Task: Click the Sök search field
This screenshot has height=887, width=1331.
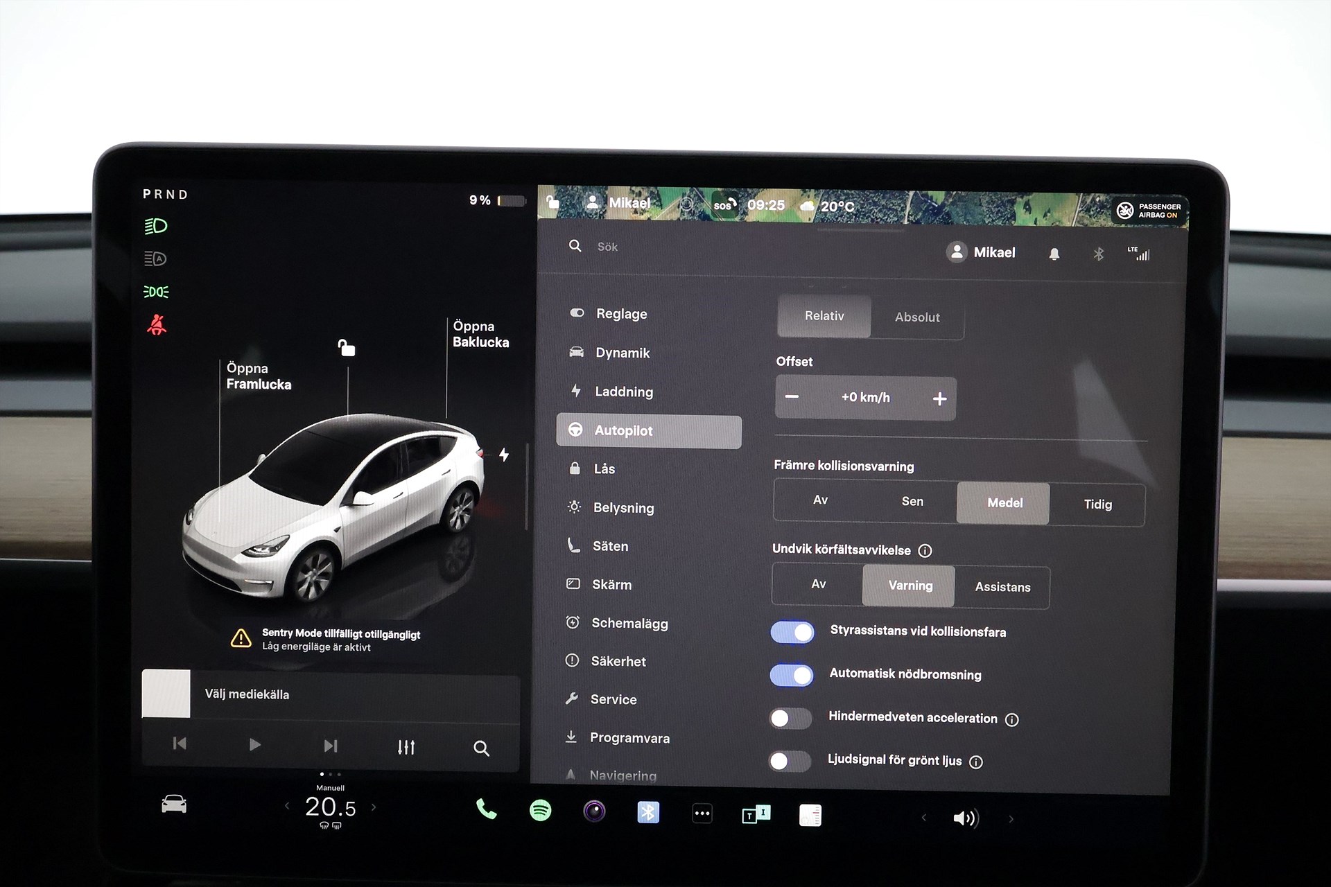Action: point(607,247)
